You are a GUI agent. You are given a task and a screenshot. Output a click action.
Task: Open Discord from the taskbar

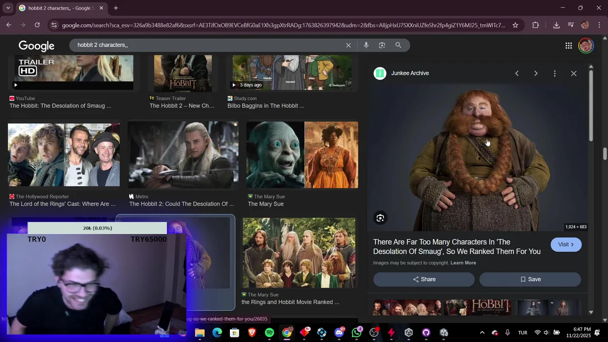339,333
